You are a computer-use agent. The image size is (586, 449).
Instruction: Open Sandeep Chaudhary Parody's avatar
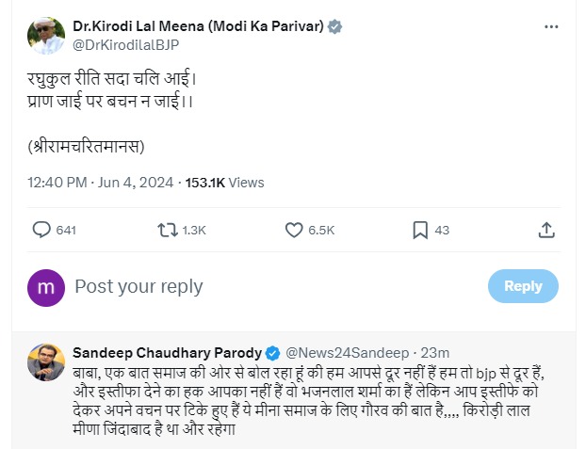pyautogui.click(x=45, y=362)
